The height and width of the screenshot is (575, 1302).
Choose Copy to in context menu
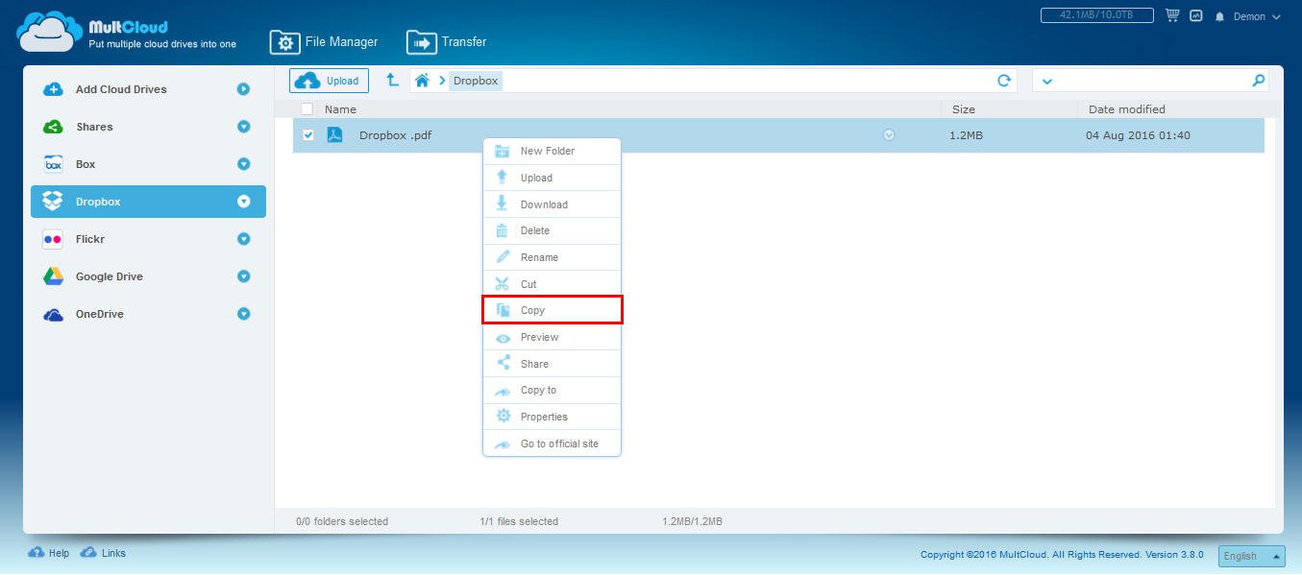point(552,390)
